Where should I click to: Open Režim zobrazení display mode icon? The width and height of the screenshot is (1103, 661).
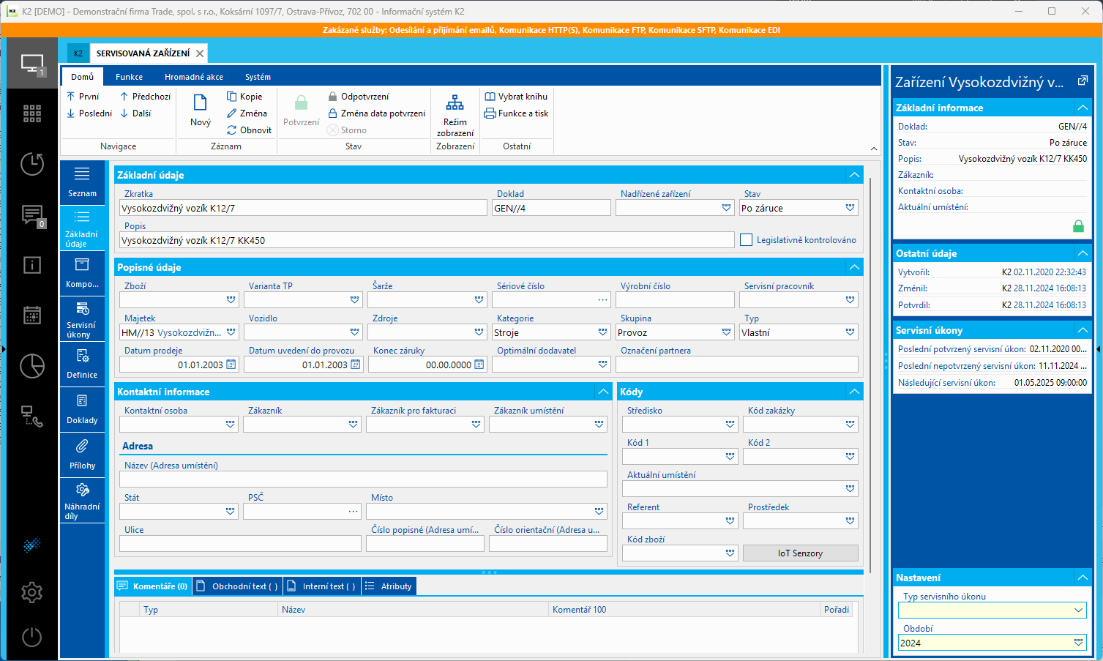[x=455, y=102]
